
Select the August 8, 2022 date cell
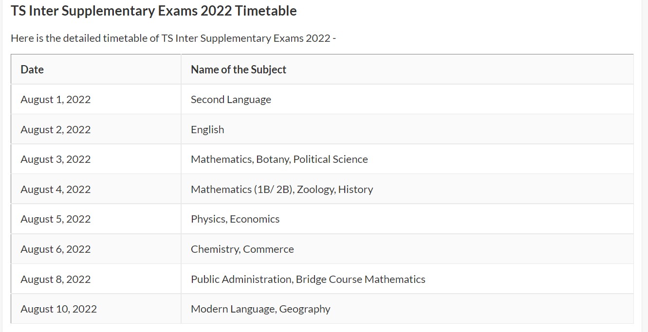click(x=56, y=280)
